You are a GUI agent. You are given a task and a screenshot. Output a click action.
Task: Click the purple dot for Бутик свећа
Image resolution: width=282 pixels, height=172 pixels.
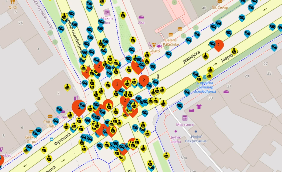tap(176, 131)
